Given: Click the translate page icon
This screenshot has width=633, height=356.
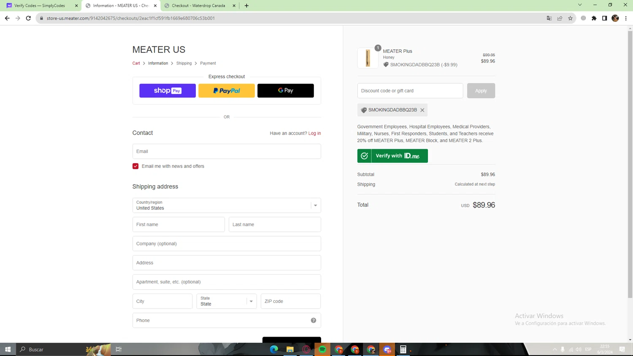Looking at the screenshot, I should tap(549, 18).
